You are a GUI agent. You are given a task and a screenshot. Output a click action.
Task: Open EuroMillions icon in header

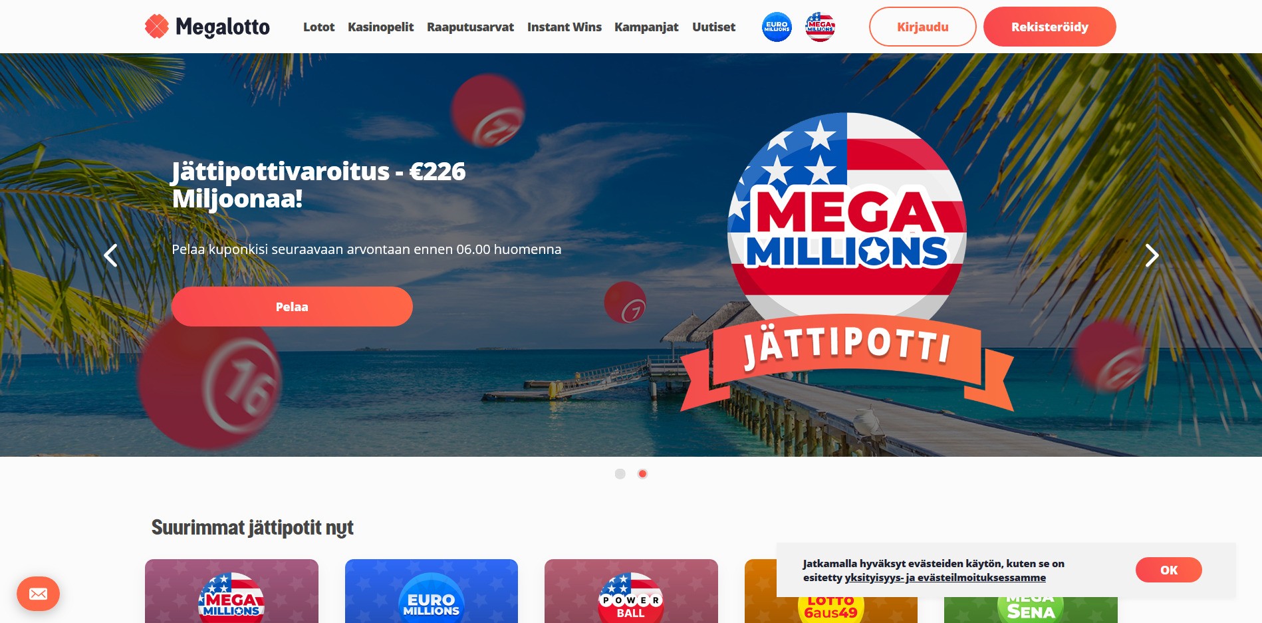777,27
